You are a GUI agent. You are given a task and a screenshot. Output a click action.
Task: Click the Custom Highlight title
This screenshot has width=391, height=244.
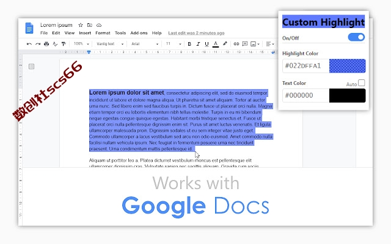pyautogui.click(x=323, y=22)
